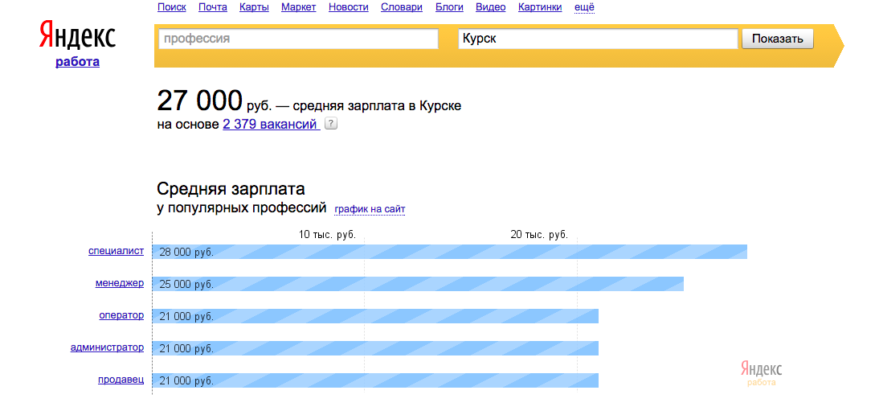Open Блоги in top navigation

(x=448, y=7)
